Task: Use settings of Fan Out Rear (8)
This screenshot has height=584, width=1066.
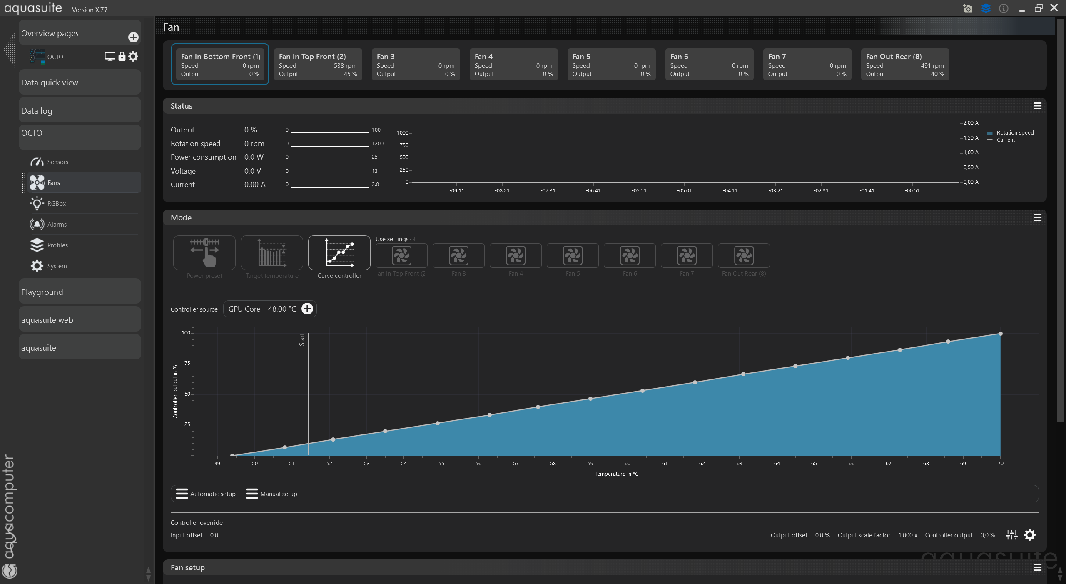Action: point(744,256)
